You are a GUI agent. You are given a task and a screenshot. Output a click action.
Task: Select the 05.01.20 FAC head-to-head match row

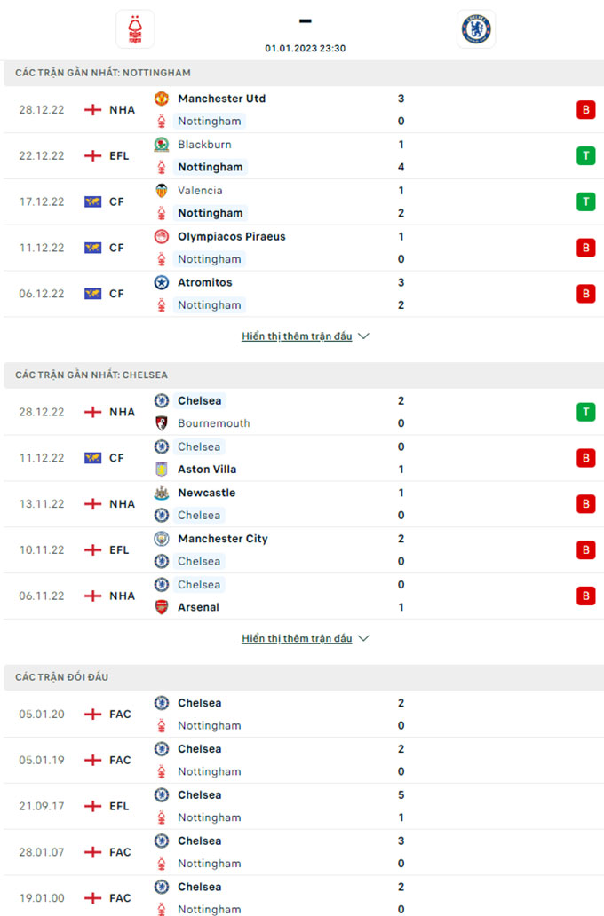tap(302, 715)
